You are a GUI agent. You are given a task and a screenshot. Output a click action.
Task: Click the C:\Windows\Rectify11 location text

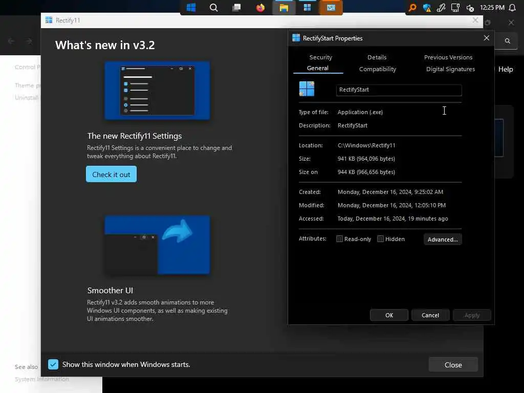pyautogui.click(x=366, y=145)
